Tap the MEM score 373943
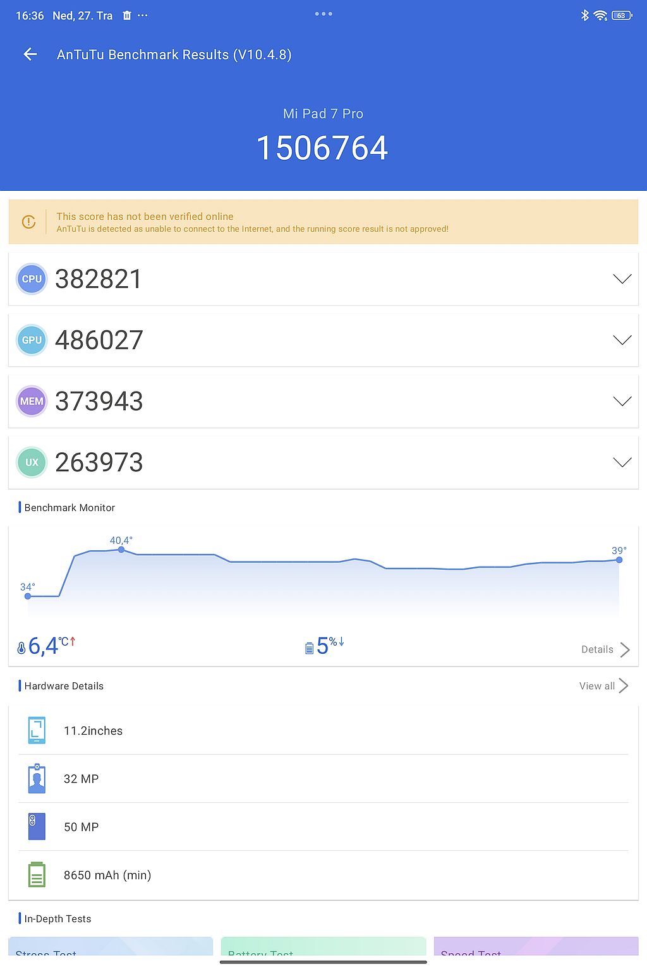The height and width of the screenshot is (969, 647). click(x=99, y=401)
